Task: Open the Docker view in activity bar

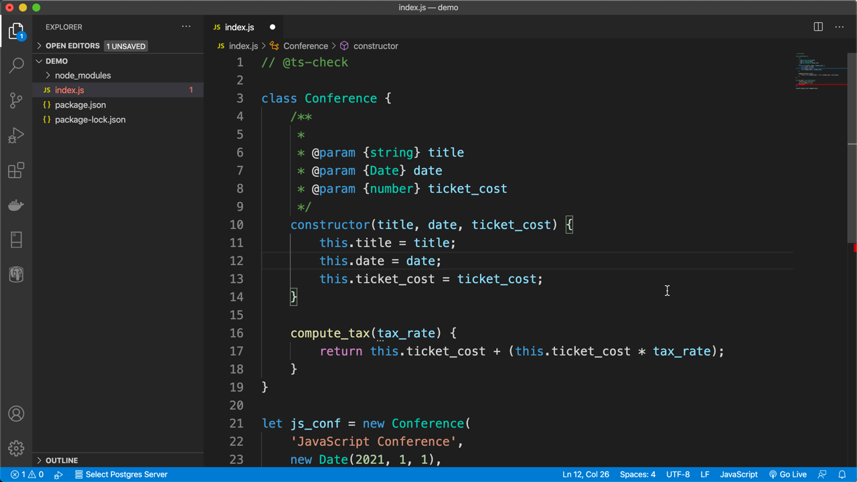Action: tap(16, 205)
